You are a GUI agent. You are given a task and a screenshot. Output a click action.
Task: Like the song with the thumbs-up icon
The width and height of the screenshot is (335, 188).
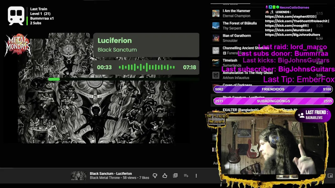(165, 176)
